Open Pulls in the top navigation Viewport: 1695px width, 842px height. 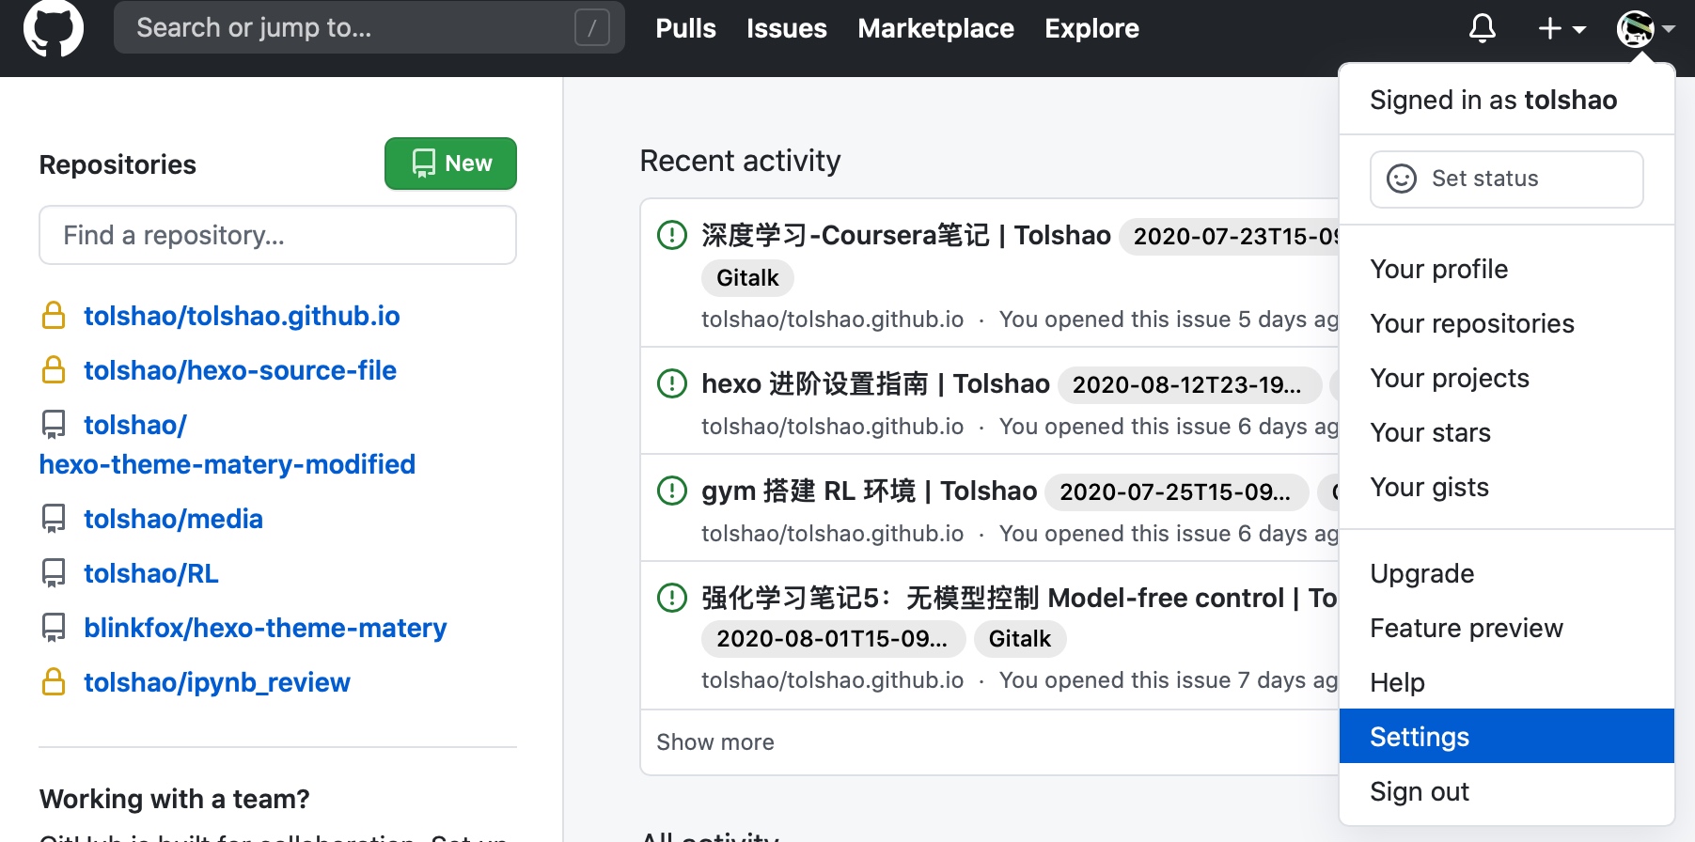click(x=685, y=29)
